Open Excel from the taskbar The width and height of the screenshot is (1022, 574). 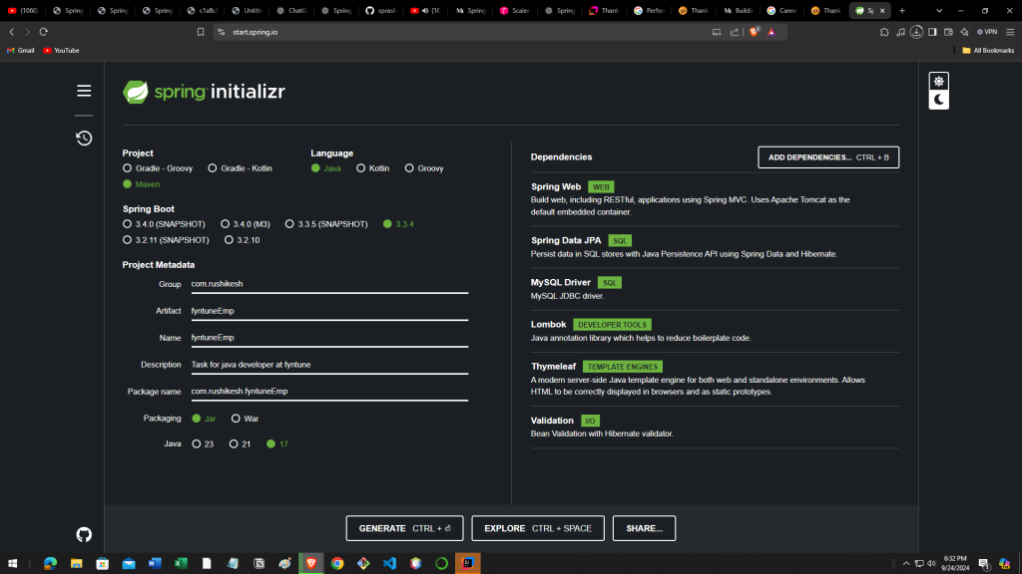[x=181, y=564]
